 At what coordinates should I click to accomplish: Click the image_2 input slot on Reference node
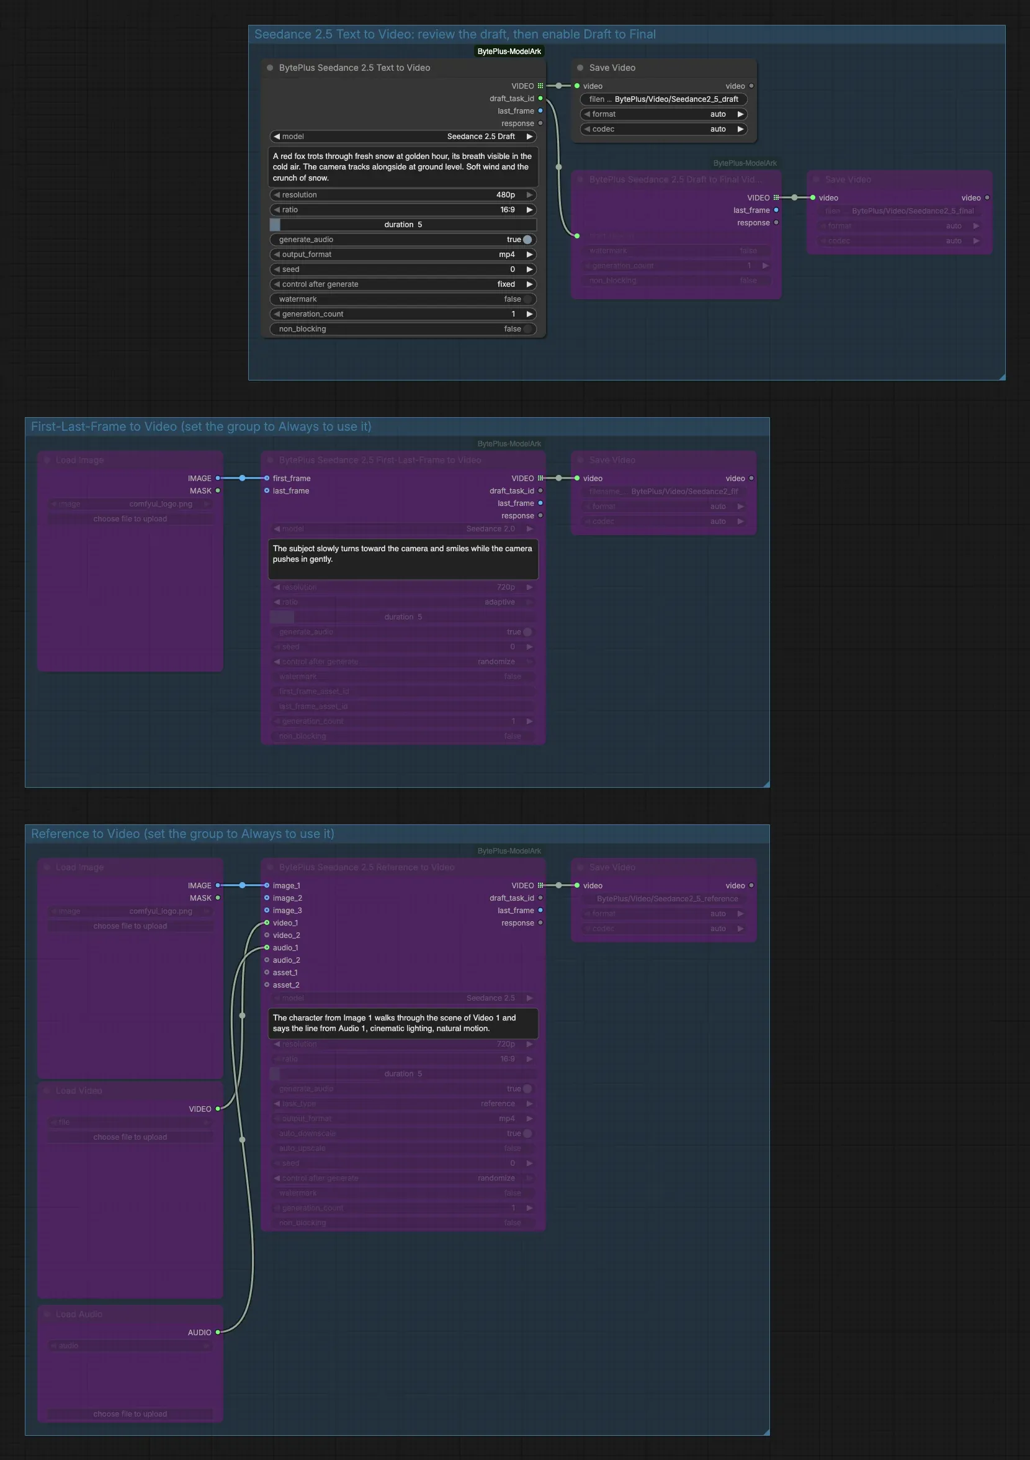click(266, 898)
